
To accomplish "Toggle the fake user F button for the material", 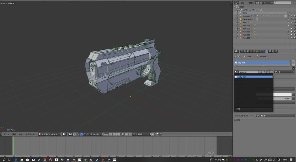I will (264, 72).
